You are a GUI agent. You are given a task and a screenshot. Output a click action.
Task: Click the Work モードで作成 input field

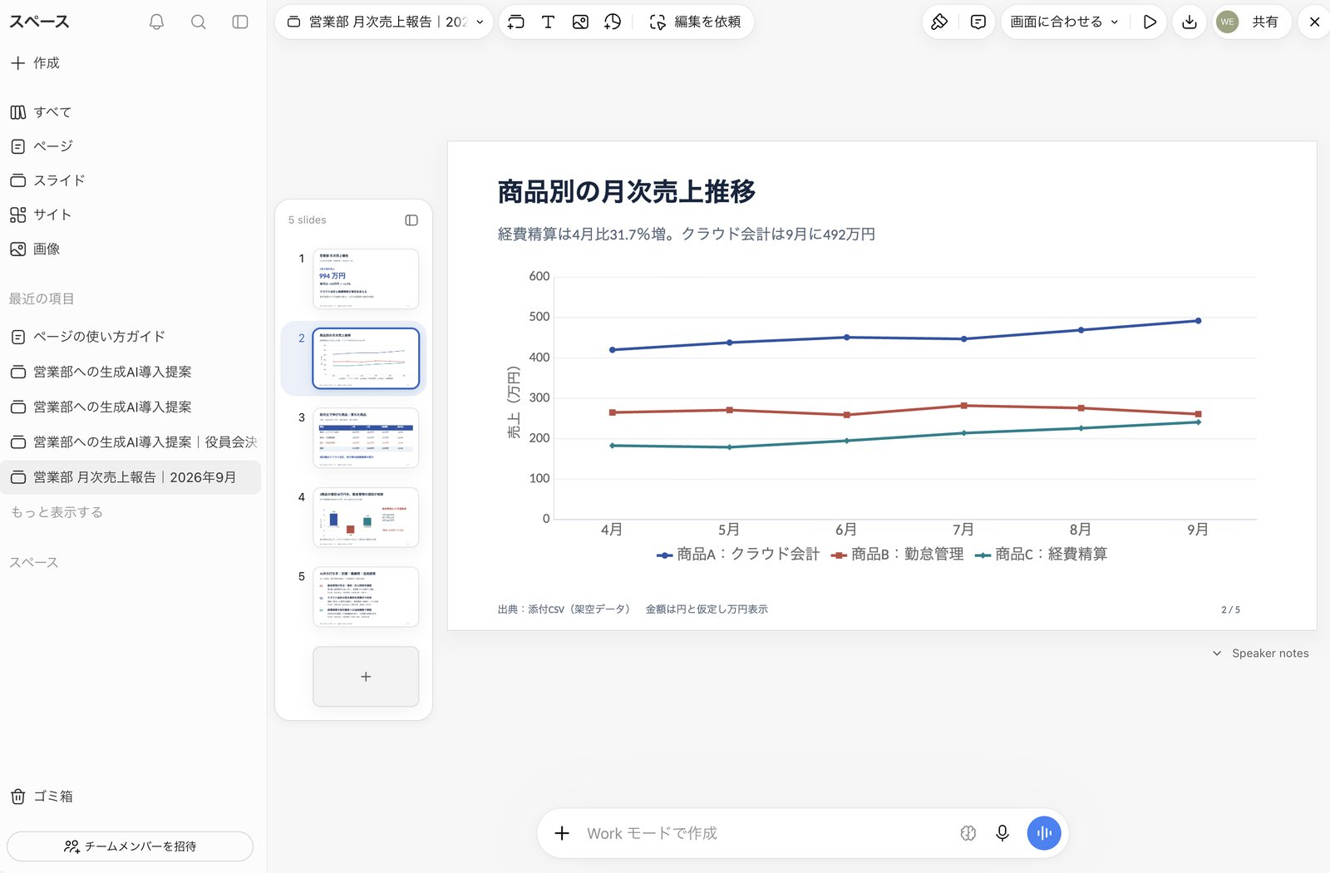pyautogui.click(x=765, y=833)
